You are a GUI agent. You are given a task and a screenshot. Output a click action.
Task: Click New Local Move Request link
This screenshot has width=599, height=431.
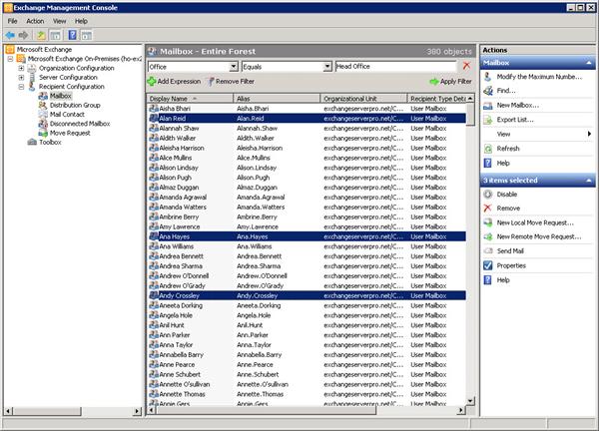point(535,222)
